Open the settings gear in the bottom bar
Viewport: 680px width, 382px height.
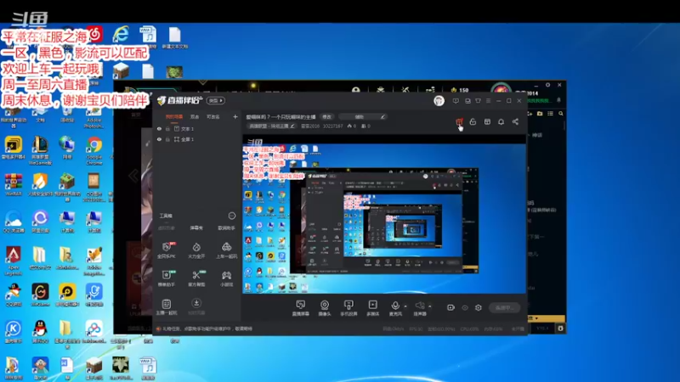[479, 307]
